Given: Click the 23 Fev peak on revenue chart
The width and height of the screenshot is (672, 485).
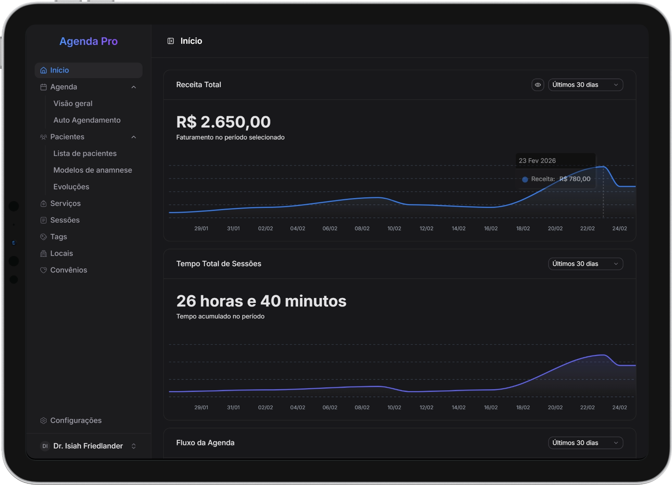Looking at the screenshot, I should [x=603, y=167].
